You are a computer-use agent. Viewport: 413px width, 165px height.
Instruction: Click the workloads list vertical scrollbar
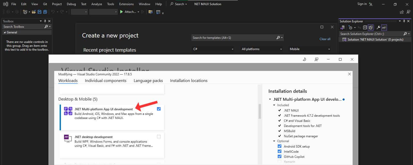(x=260, y=111)
